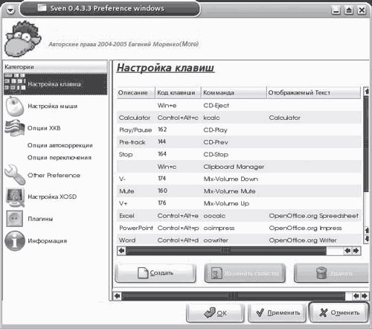
Task: Click the Отменить button
Action: 339,313
